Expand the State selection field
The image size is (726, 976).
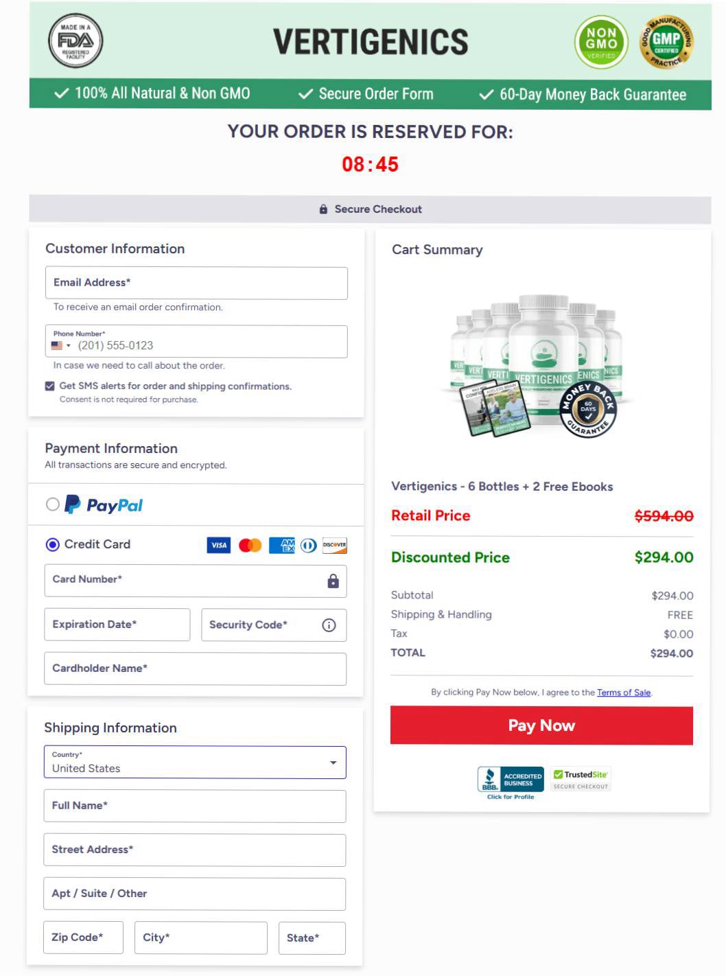click(312, 938)
